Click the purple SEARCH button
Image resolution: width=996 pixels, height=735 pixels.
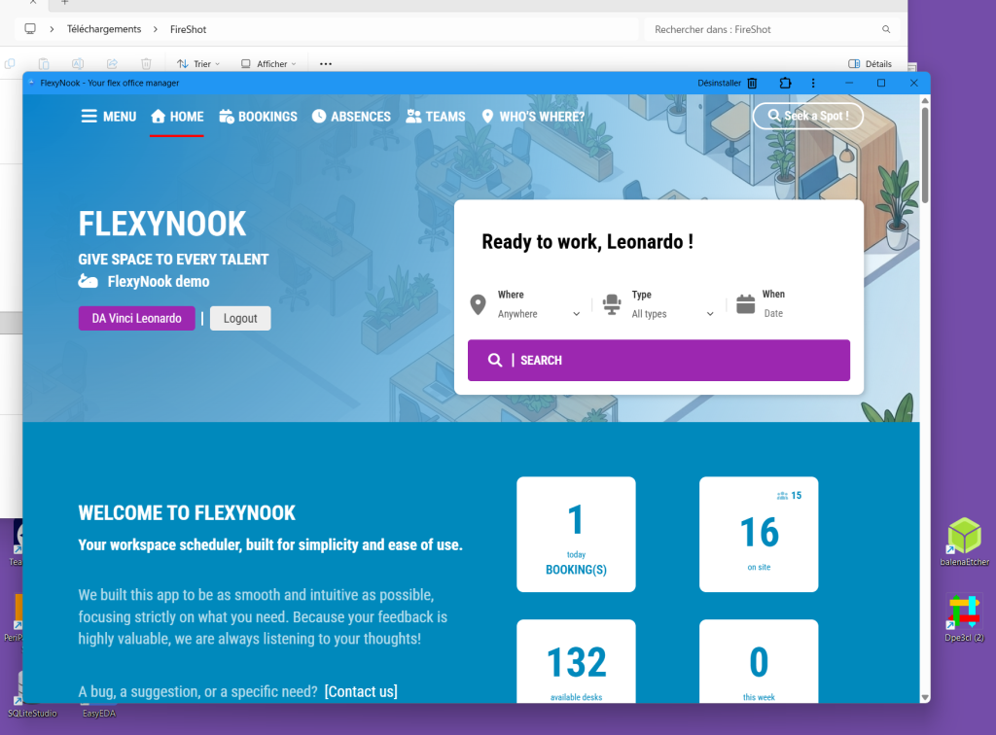pos(658,360)
